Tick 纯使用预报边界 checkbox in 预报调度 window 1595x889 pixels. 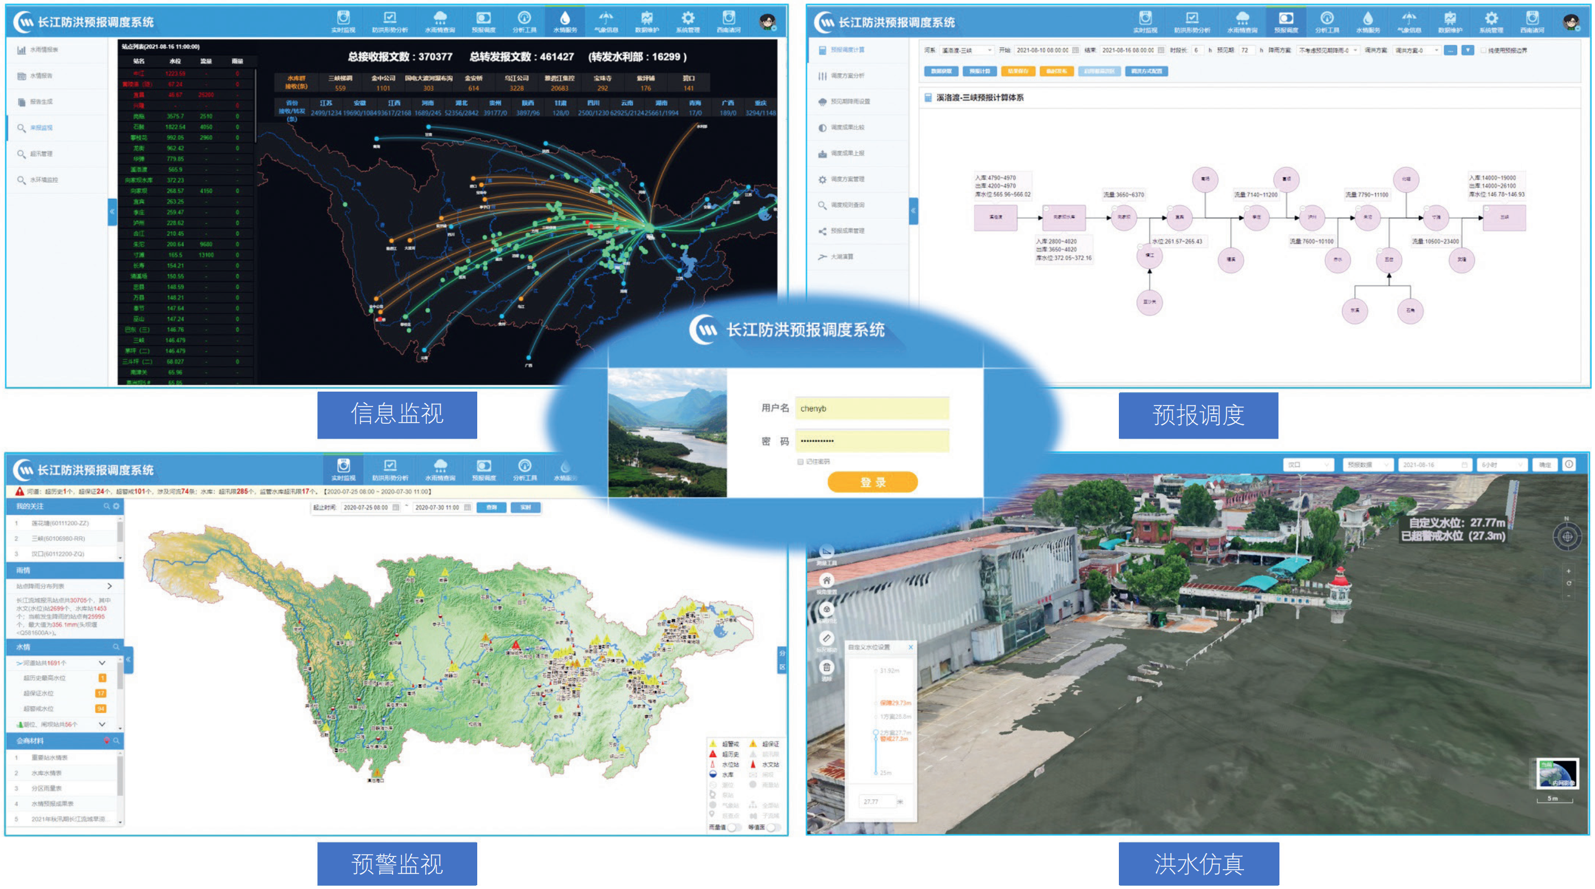coord(1483,50)
